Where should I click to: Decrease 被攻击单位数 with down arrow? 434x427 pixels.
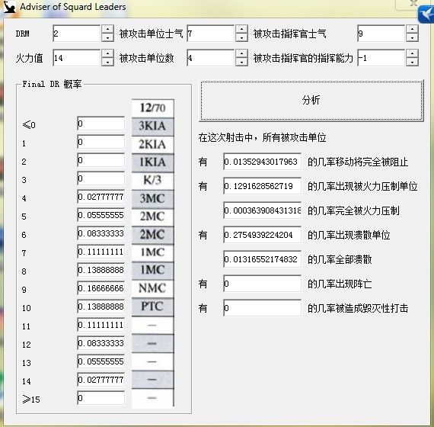(x=241, y=62)
